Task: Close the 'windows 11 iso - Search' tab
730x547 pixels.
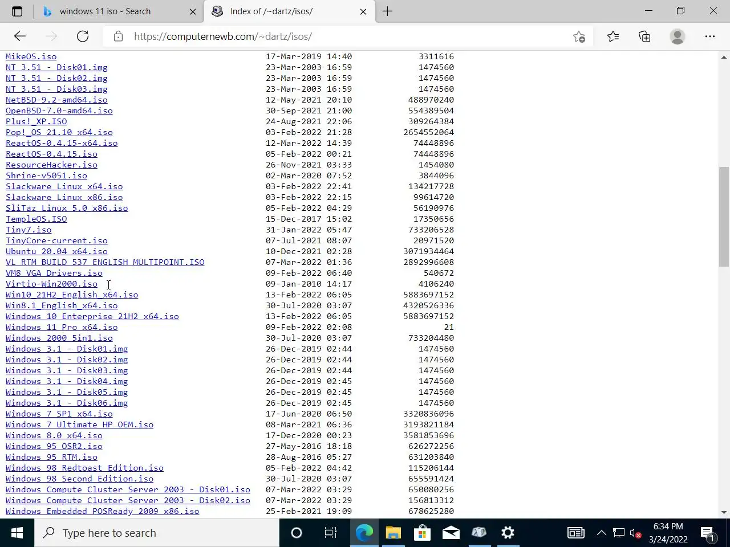Action: pos(193,11)
